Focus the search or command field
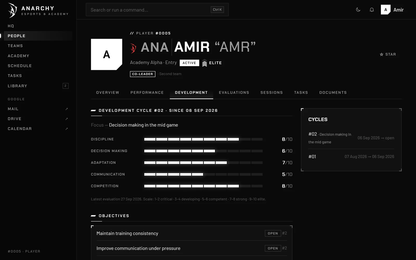Image resolution: width=416 pixels, height=260 pixels. (x=157, y=10)
